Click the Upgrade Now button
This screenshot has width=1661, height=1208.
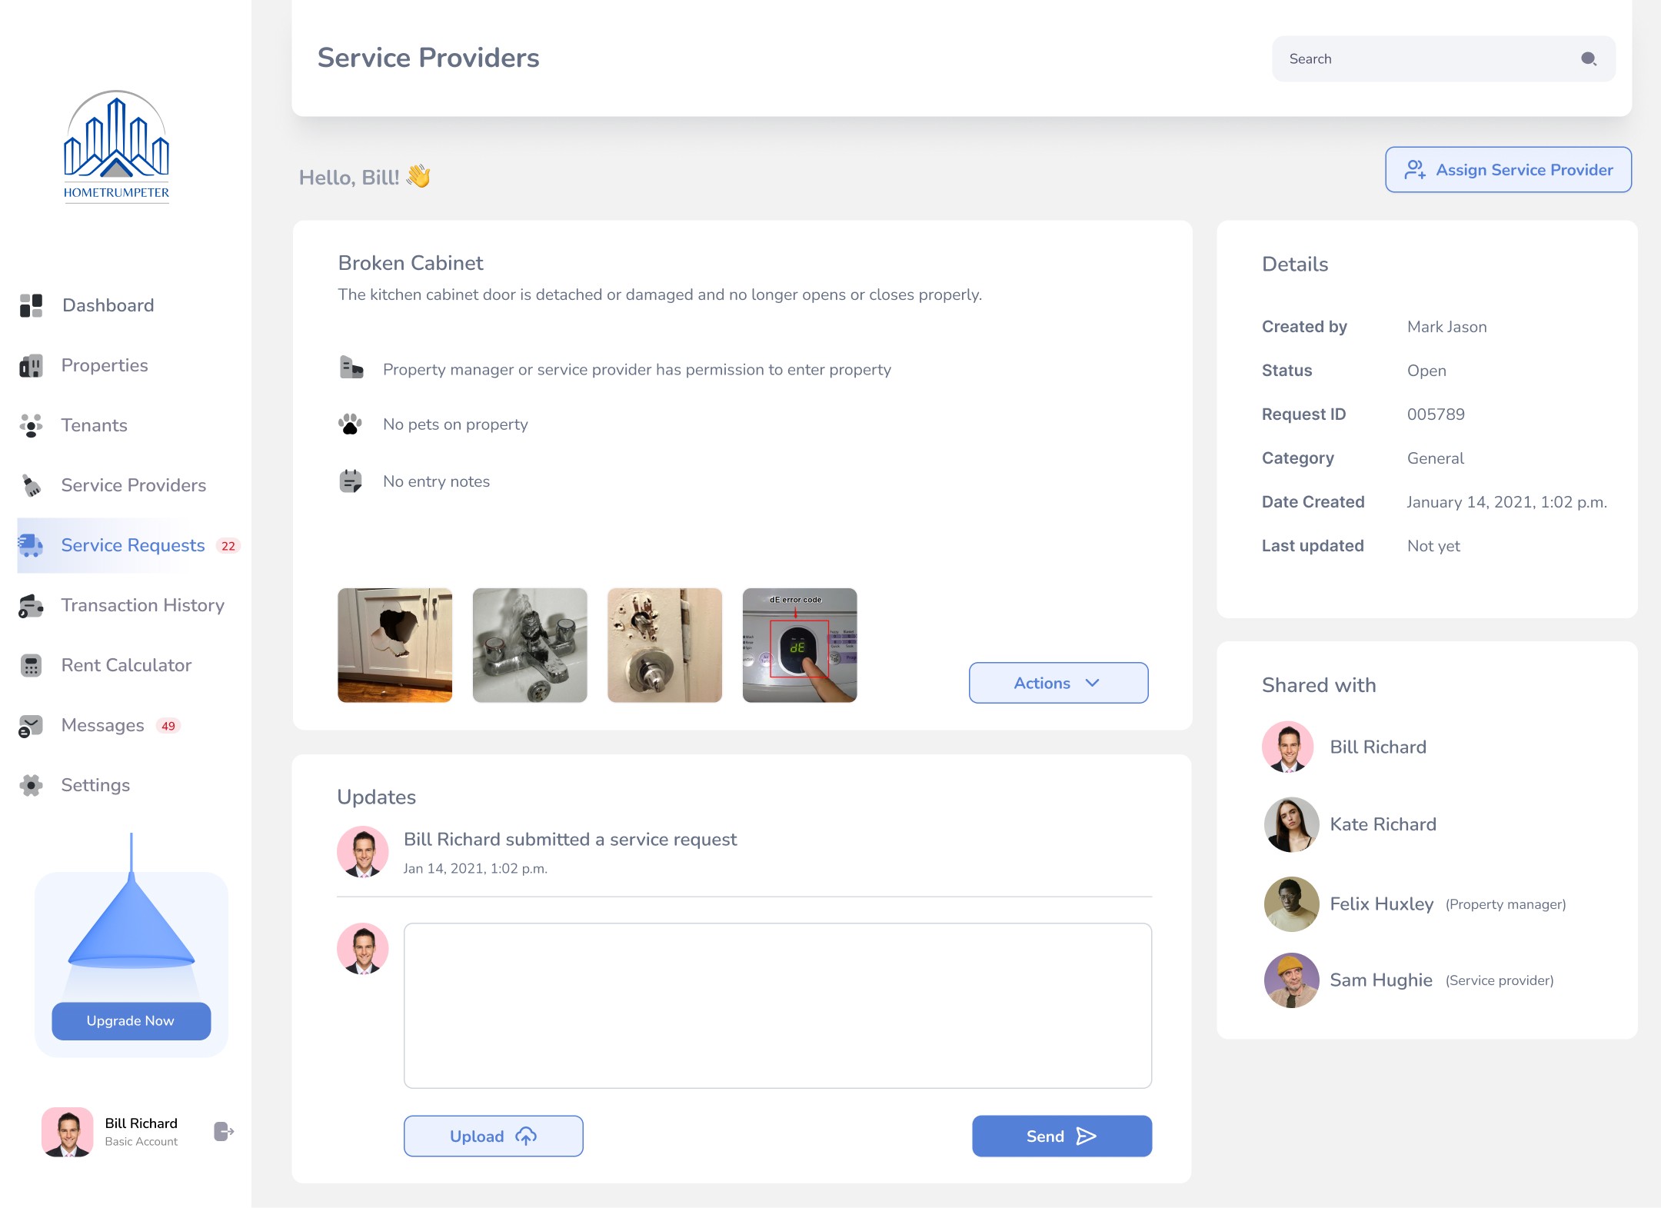pyautogui.click(x=131, y=1020)
